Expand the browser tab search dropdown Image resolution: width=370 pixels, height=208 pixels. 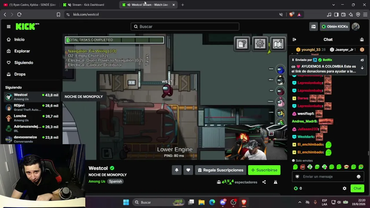(x=334, y=5)
